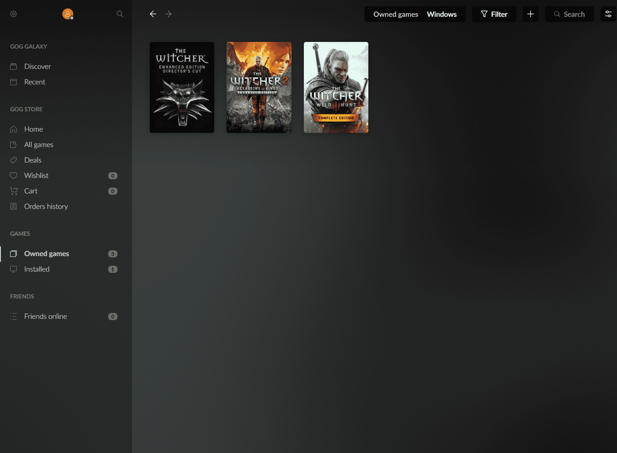This screenshot has width=617, height=453.
Task: Go back with the left arrow
Action: (x=153, y=14)
